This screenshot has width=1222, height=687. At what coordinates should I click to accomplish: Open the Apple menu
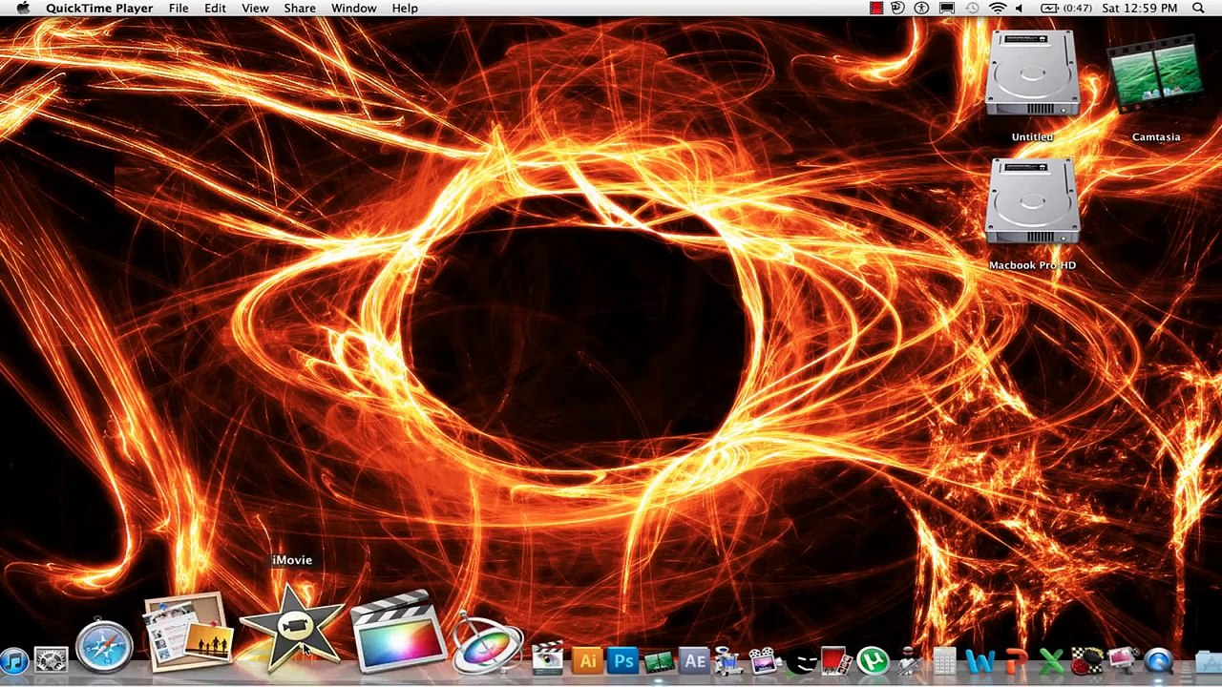(23, 9)
